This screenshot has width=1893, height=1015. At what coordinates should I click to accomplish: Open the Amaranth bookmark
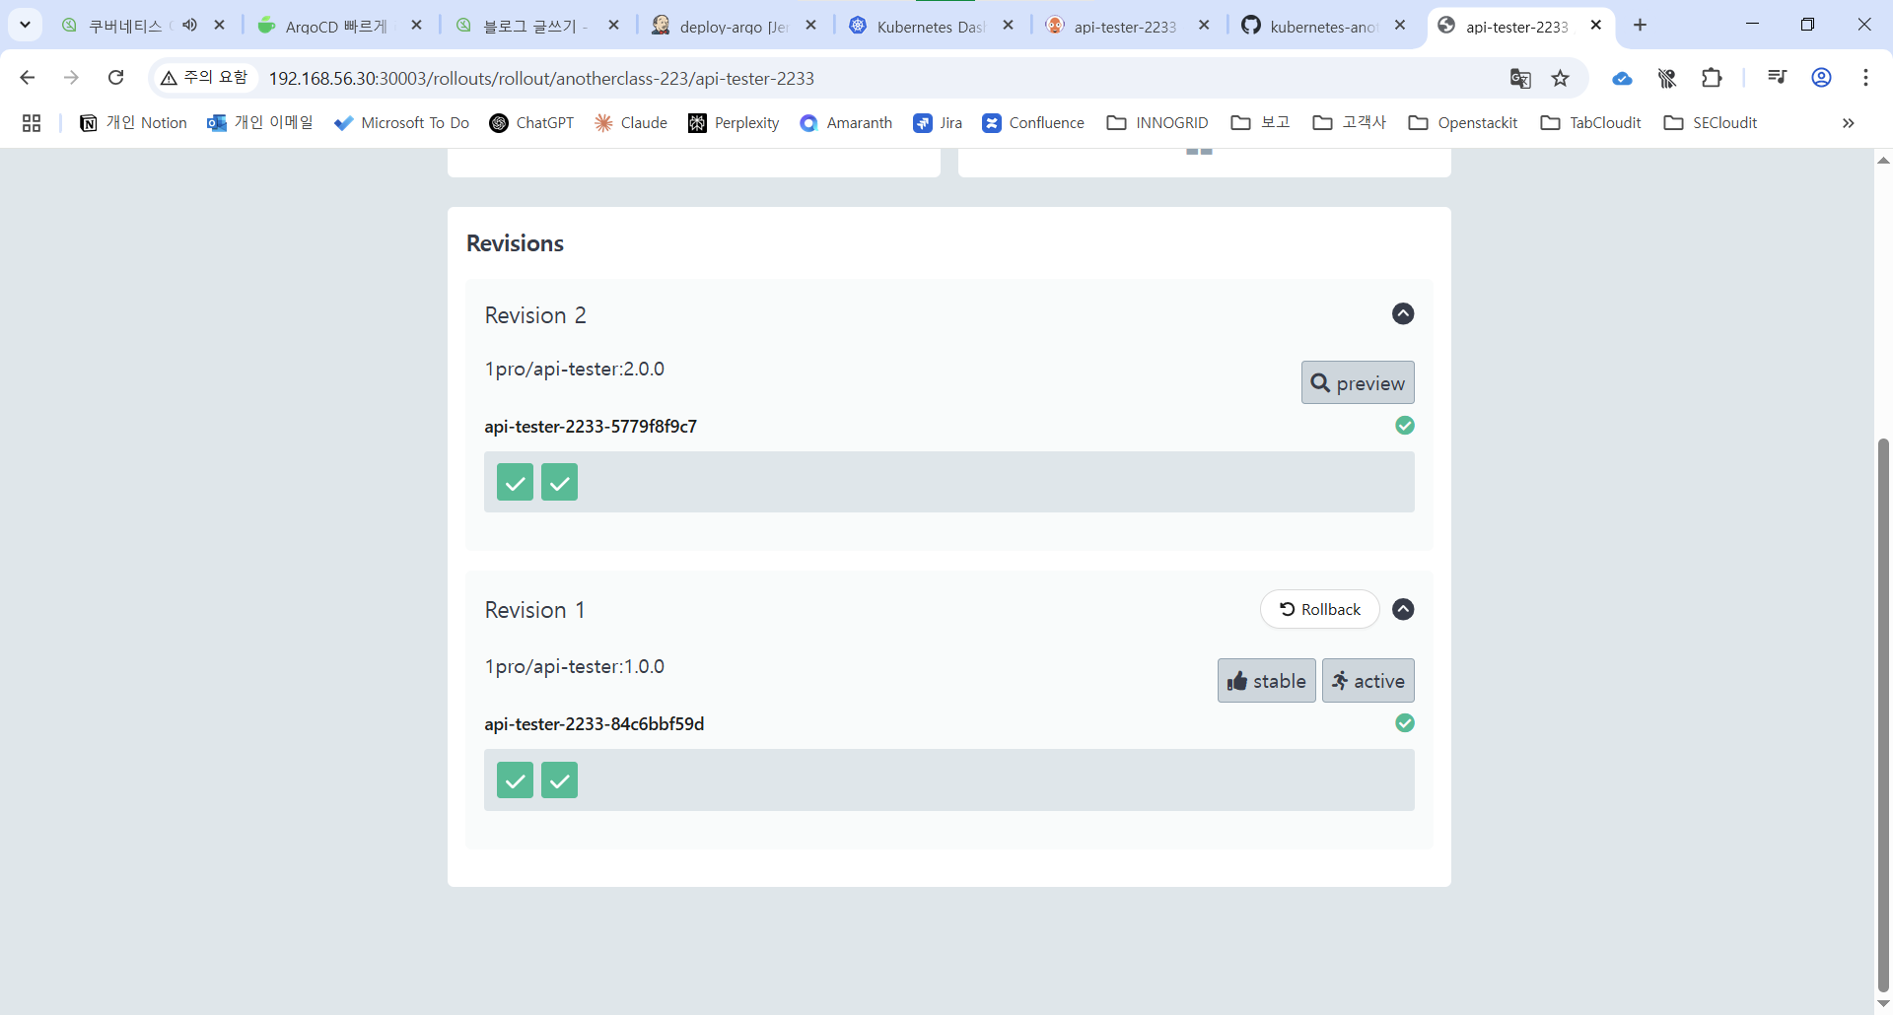click(x=846, y=123)
